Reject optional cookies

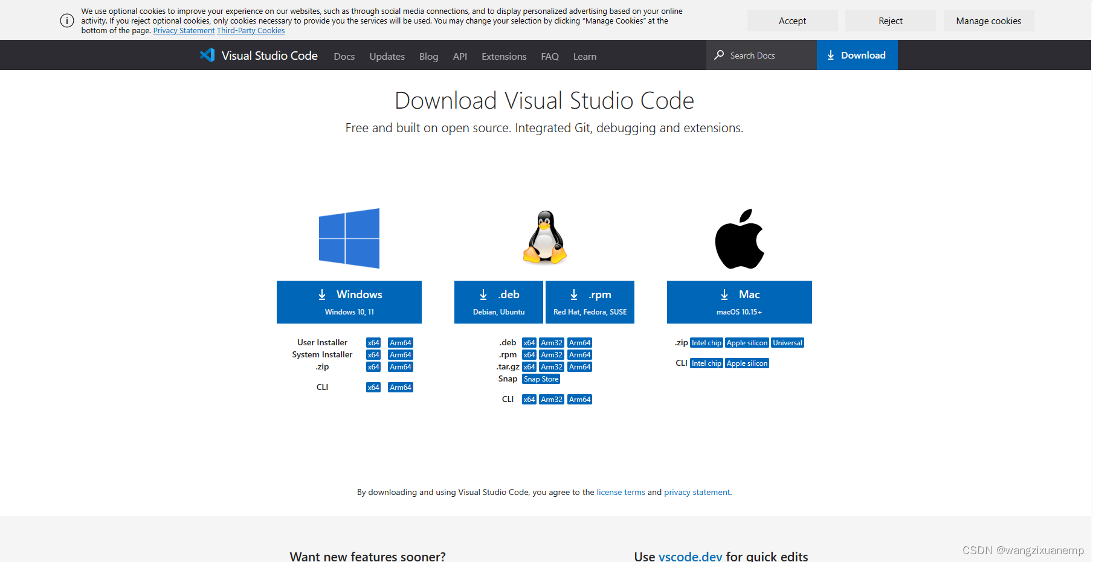pyautogui.click(x=891, y=21)
